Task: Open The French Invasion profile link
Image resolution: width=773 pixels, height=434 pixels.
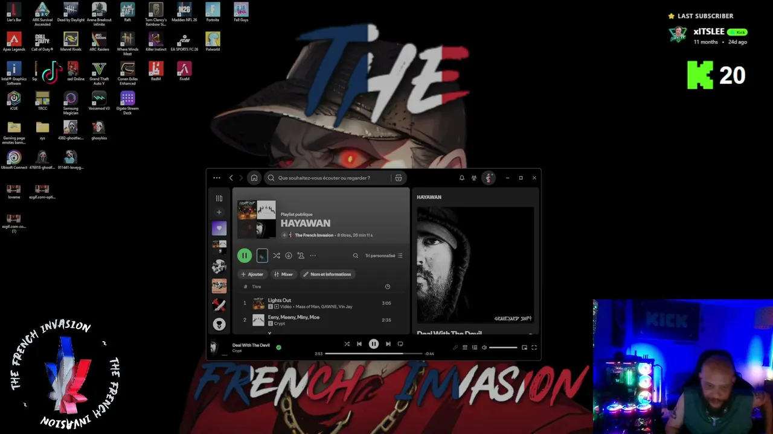Action: click(x=314, y=235)
